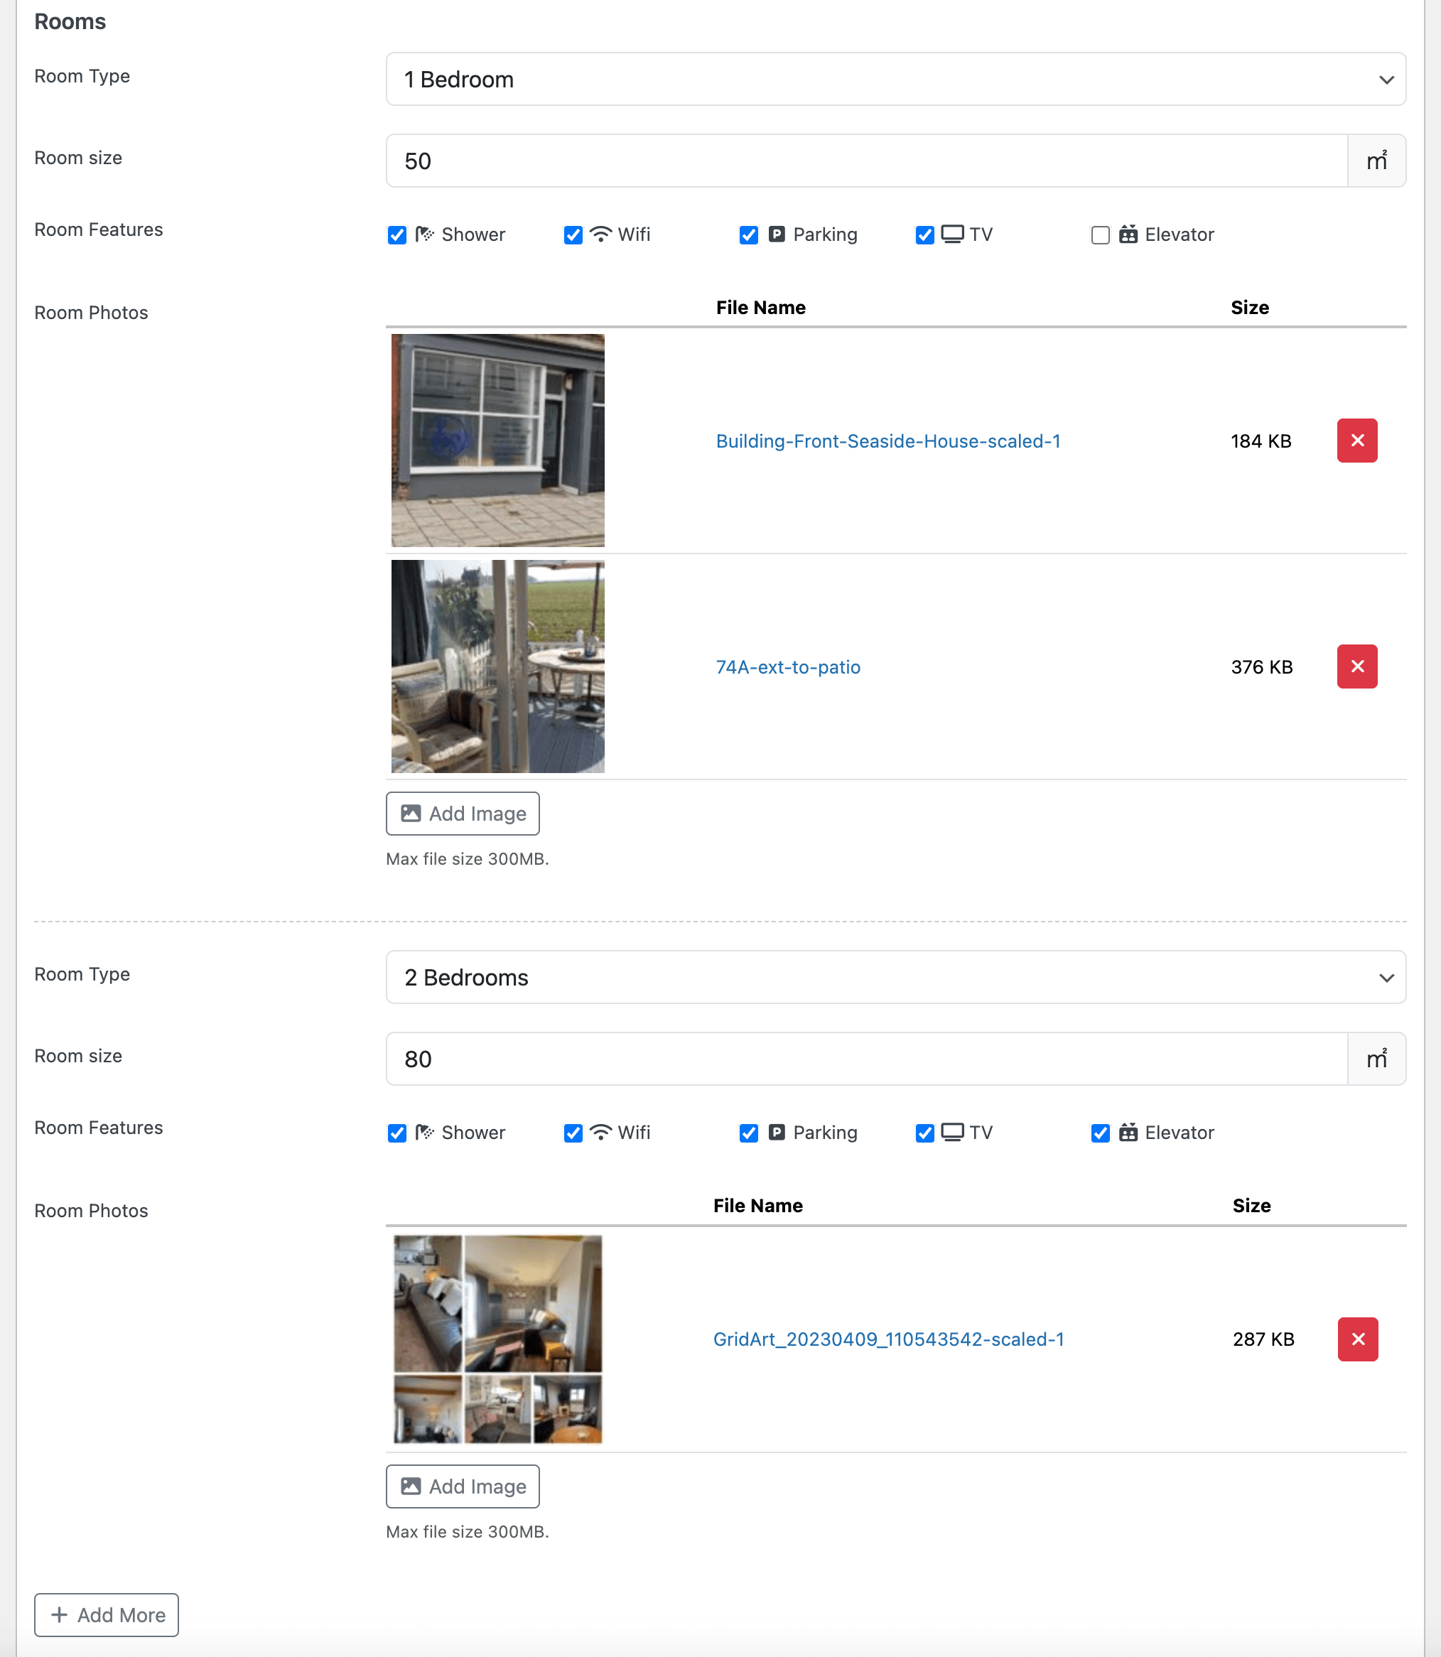Expand the 2 Bedrooms room type dropdown
The image size is (1441, 1657).
click(895, 977)
